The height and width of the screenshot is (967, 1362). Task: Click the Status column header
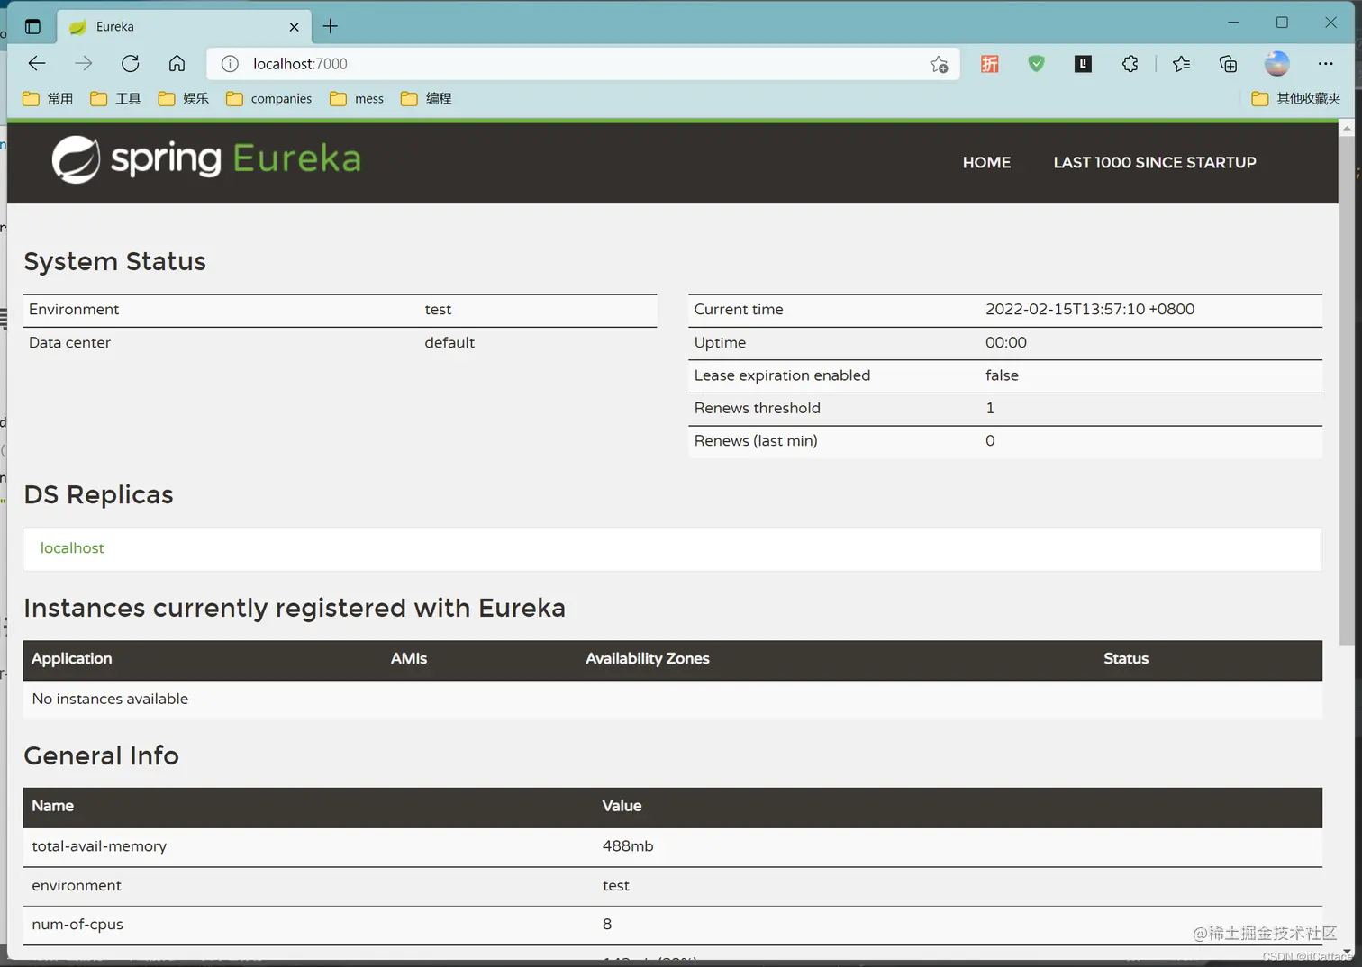pyautogui.click(x=1126, y=658)
